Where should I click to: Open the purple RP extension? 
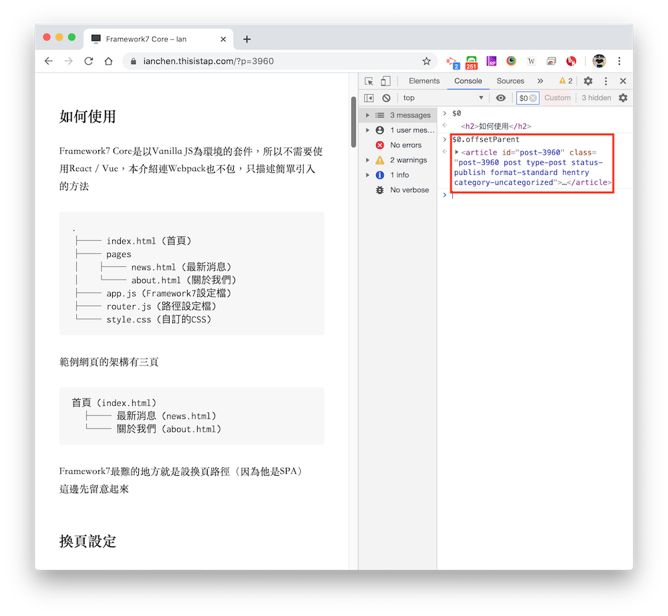coord(491,61)
